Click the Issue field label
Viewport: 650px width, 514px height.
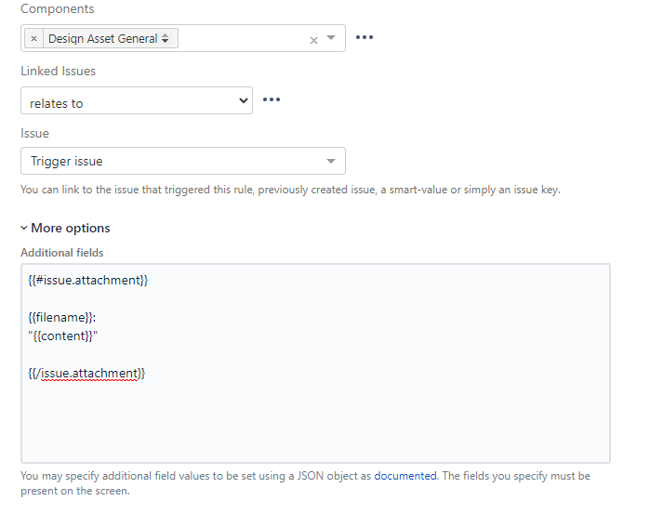(x=34, y=134)
